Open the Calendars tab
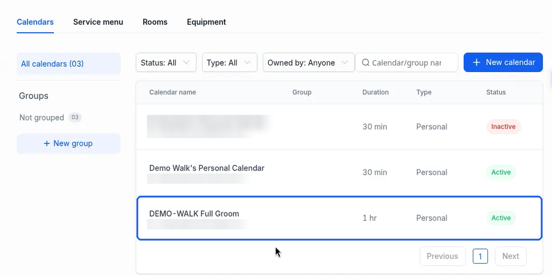552x275 pixels. (35, 22)
